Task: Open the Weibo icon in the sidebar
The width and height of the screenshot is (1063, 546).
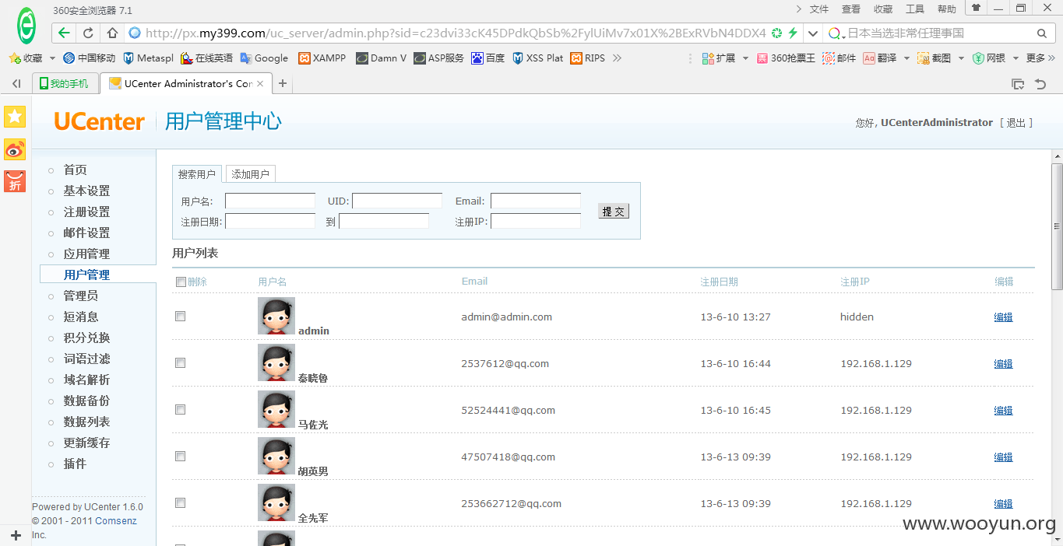Action: coord(15,149)
